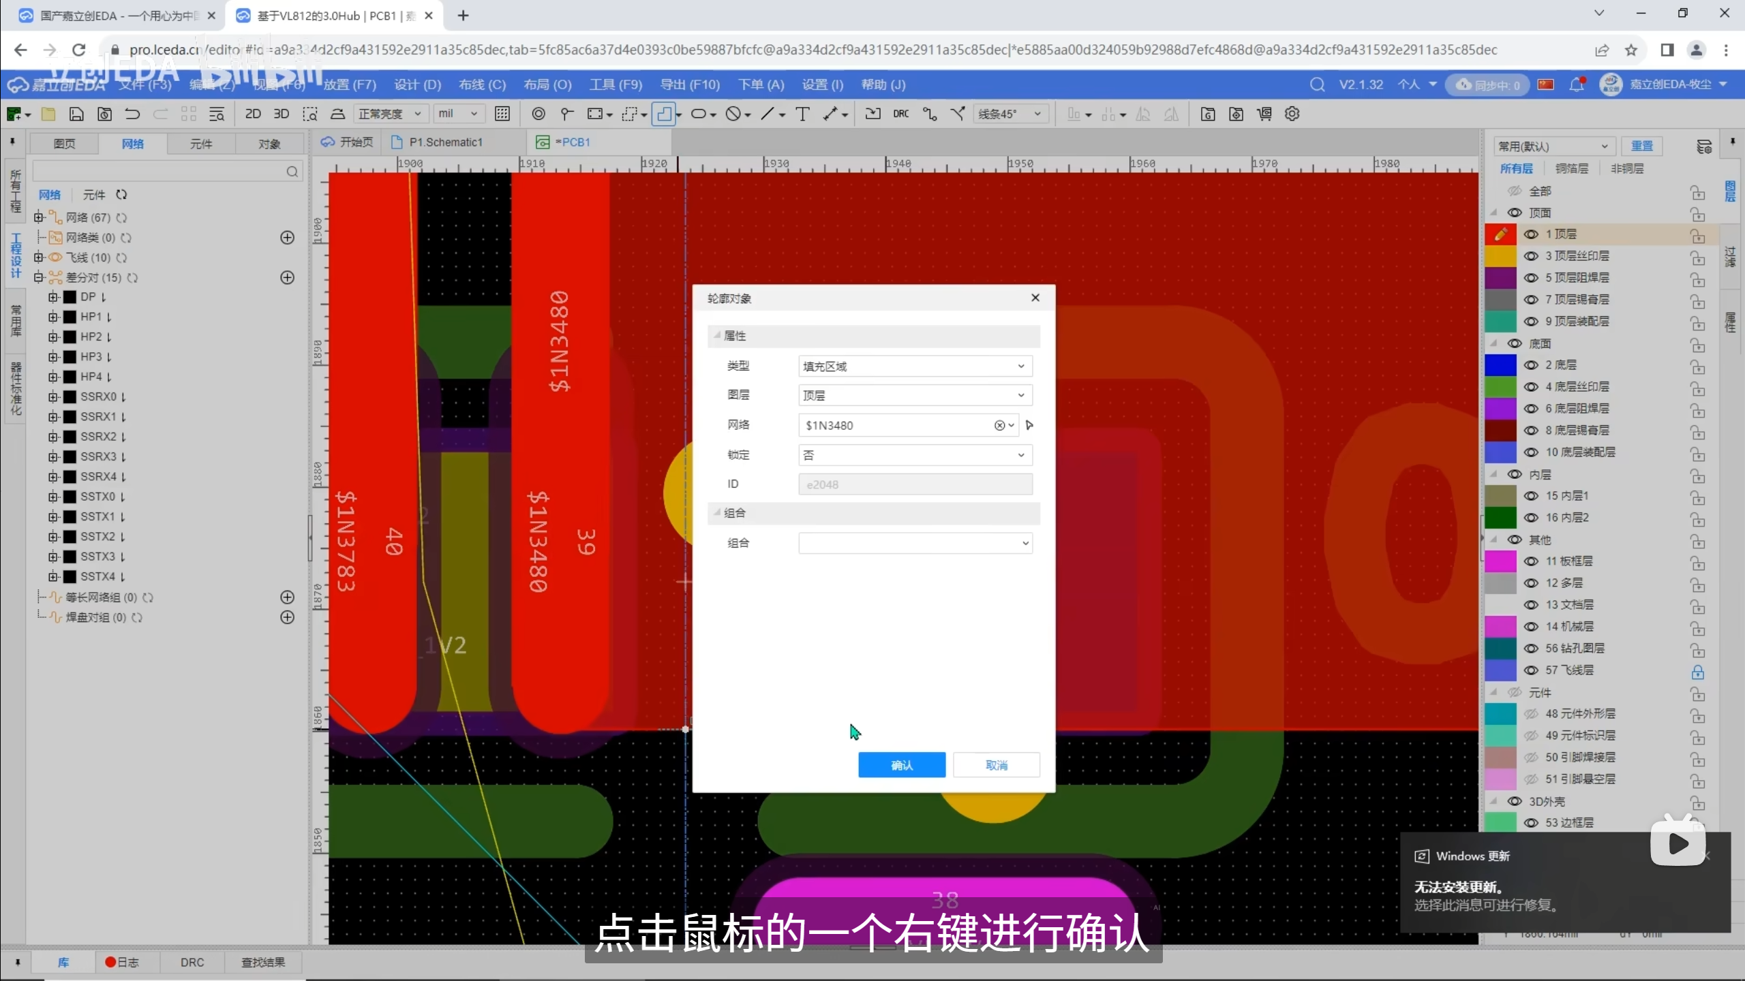The height and width of the screenshot is (981, 1745).
Task: Open the 锁定 dropdown showing 否
Action: click(915, 455)
